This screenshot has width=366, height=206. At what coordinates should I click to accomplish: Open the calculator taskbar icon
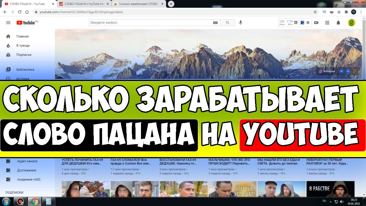pyautogui.click(x=48, y=201)
